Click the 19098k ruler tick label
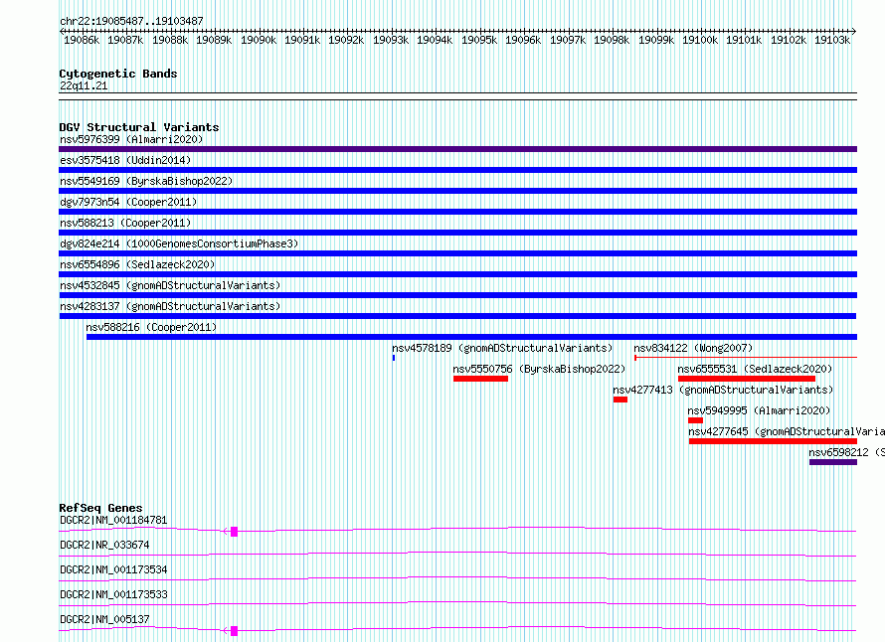 [612, 40]
